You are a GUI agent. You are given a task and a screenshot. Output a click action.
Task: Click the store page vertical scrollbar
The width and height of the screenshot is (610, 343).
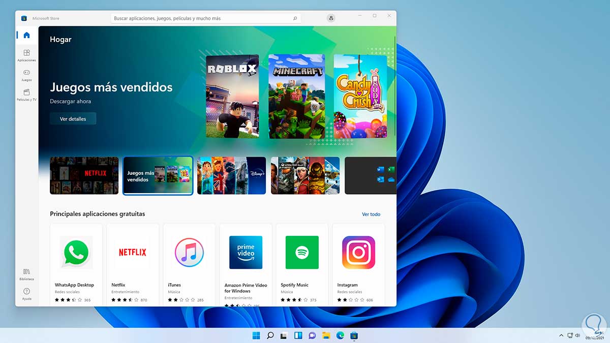pyautogui.click(x=395, y=85)
